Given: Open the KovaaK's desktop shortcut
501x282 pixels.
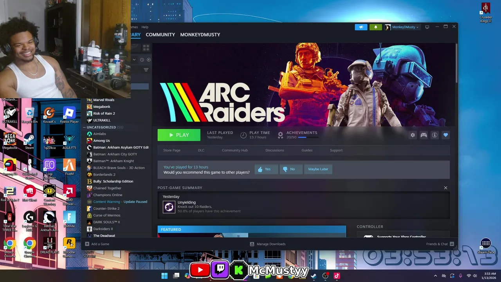Looking at the screenshot, I should tap(49, 115).
